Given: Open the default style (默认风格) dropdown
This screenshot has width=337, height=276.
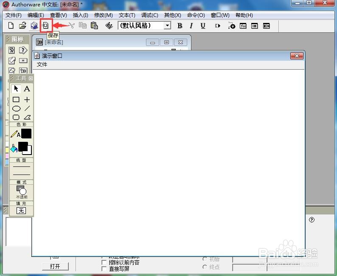Looking at the screenshot, I should (167, 25).
